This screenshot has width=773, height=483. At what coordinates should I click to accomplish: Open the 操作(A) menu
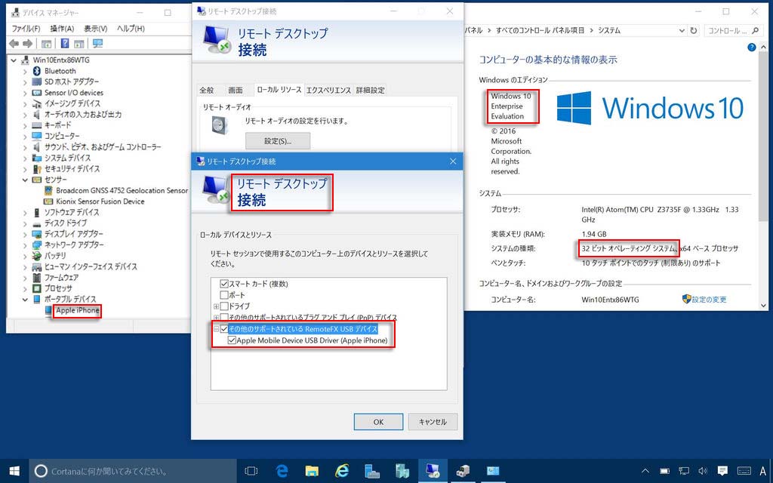pos(62,29)
